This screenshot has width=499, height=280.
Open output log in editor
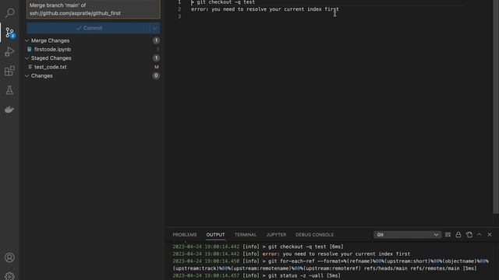[x=469, y=235]
